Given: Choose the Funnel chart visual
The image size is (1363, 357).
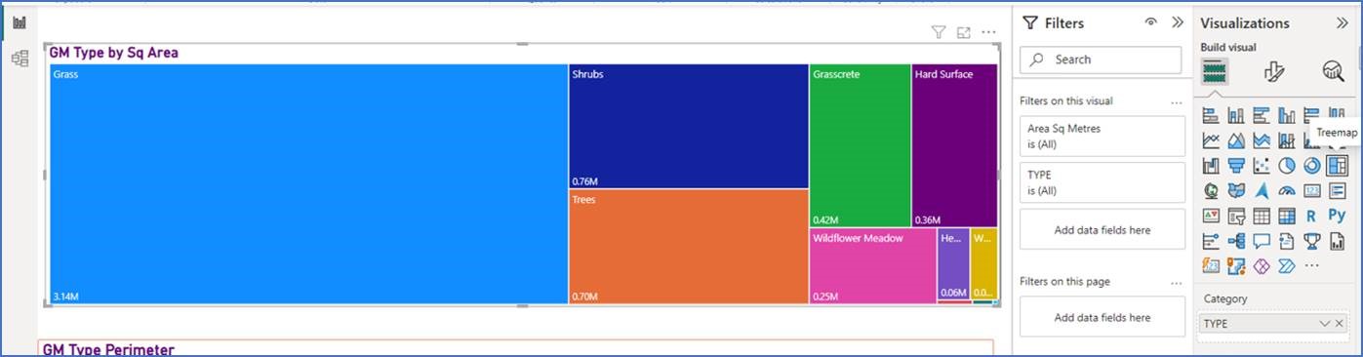Looking at the screenshot, I should pos(1236,166).
